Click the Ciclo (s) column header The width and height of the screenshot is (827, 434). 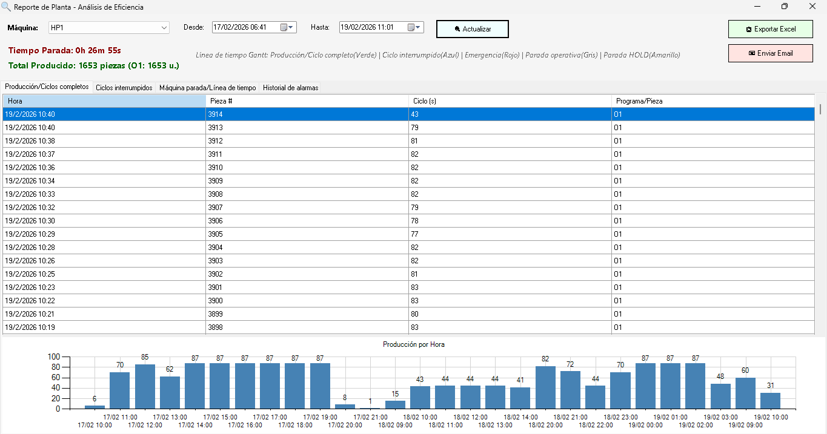(510, 101)
